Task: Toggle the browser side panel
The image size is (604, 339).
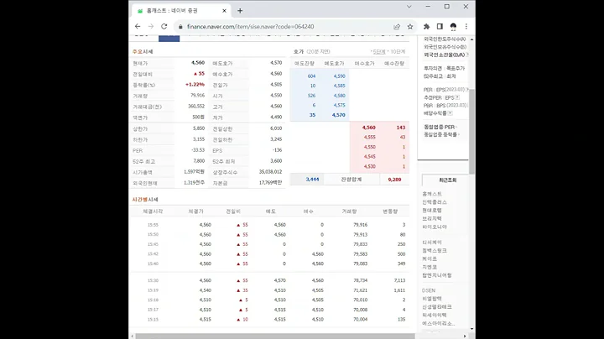Action: coord(440,27)
